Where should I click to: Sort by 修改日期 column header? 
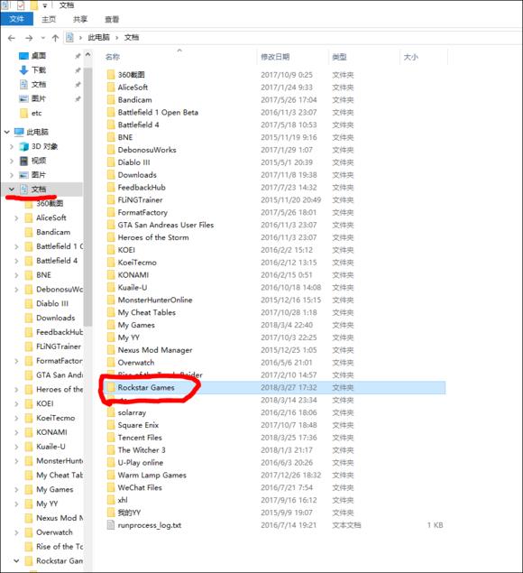275,57
